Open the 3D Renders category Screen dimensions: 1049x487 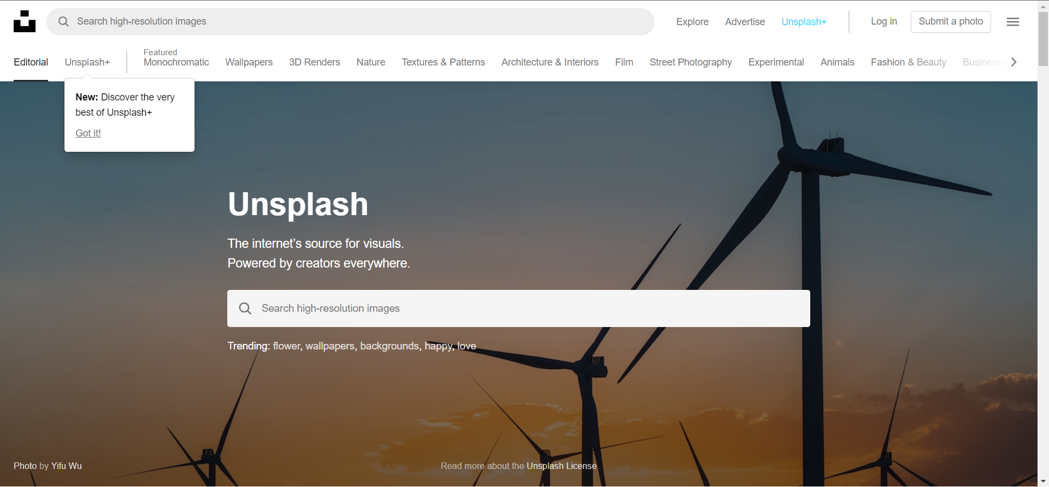click(315, 62)
